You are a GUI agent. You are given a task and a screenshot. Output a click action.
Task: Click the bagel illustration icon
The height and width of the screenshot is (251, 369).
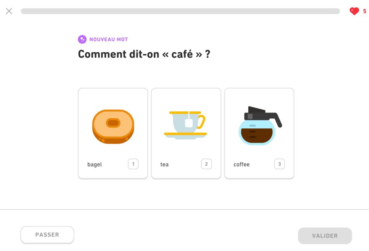113,126
